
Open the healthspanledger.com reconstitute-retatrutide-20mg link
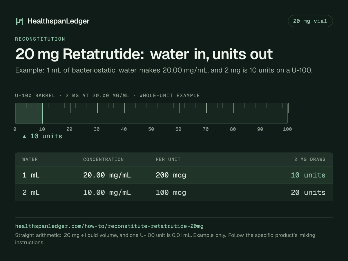(109, 226)
